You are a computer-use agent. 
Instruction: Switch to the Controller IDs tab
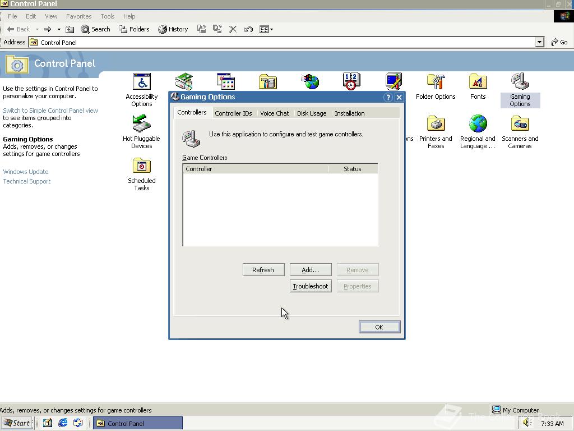234,113
